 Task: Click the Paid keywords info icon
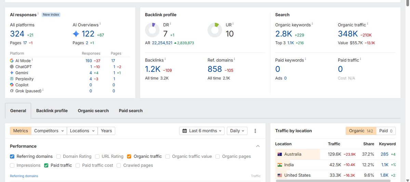click(305, 59)
